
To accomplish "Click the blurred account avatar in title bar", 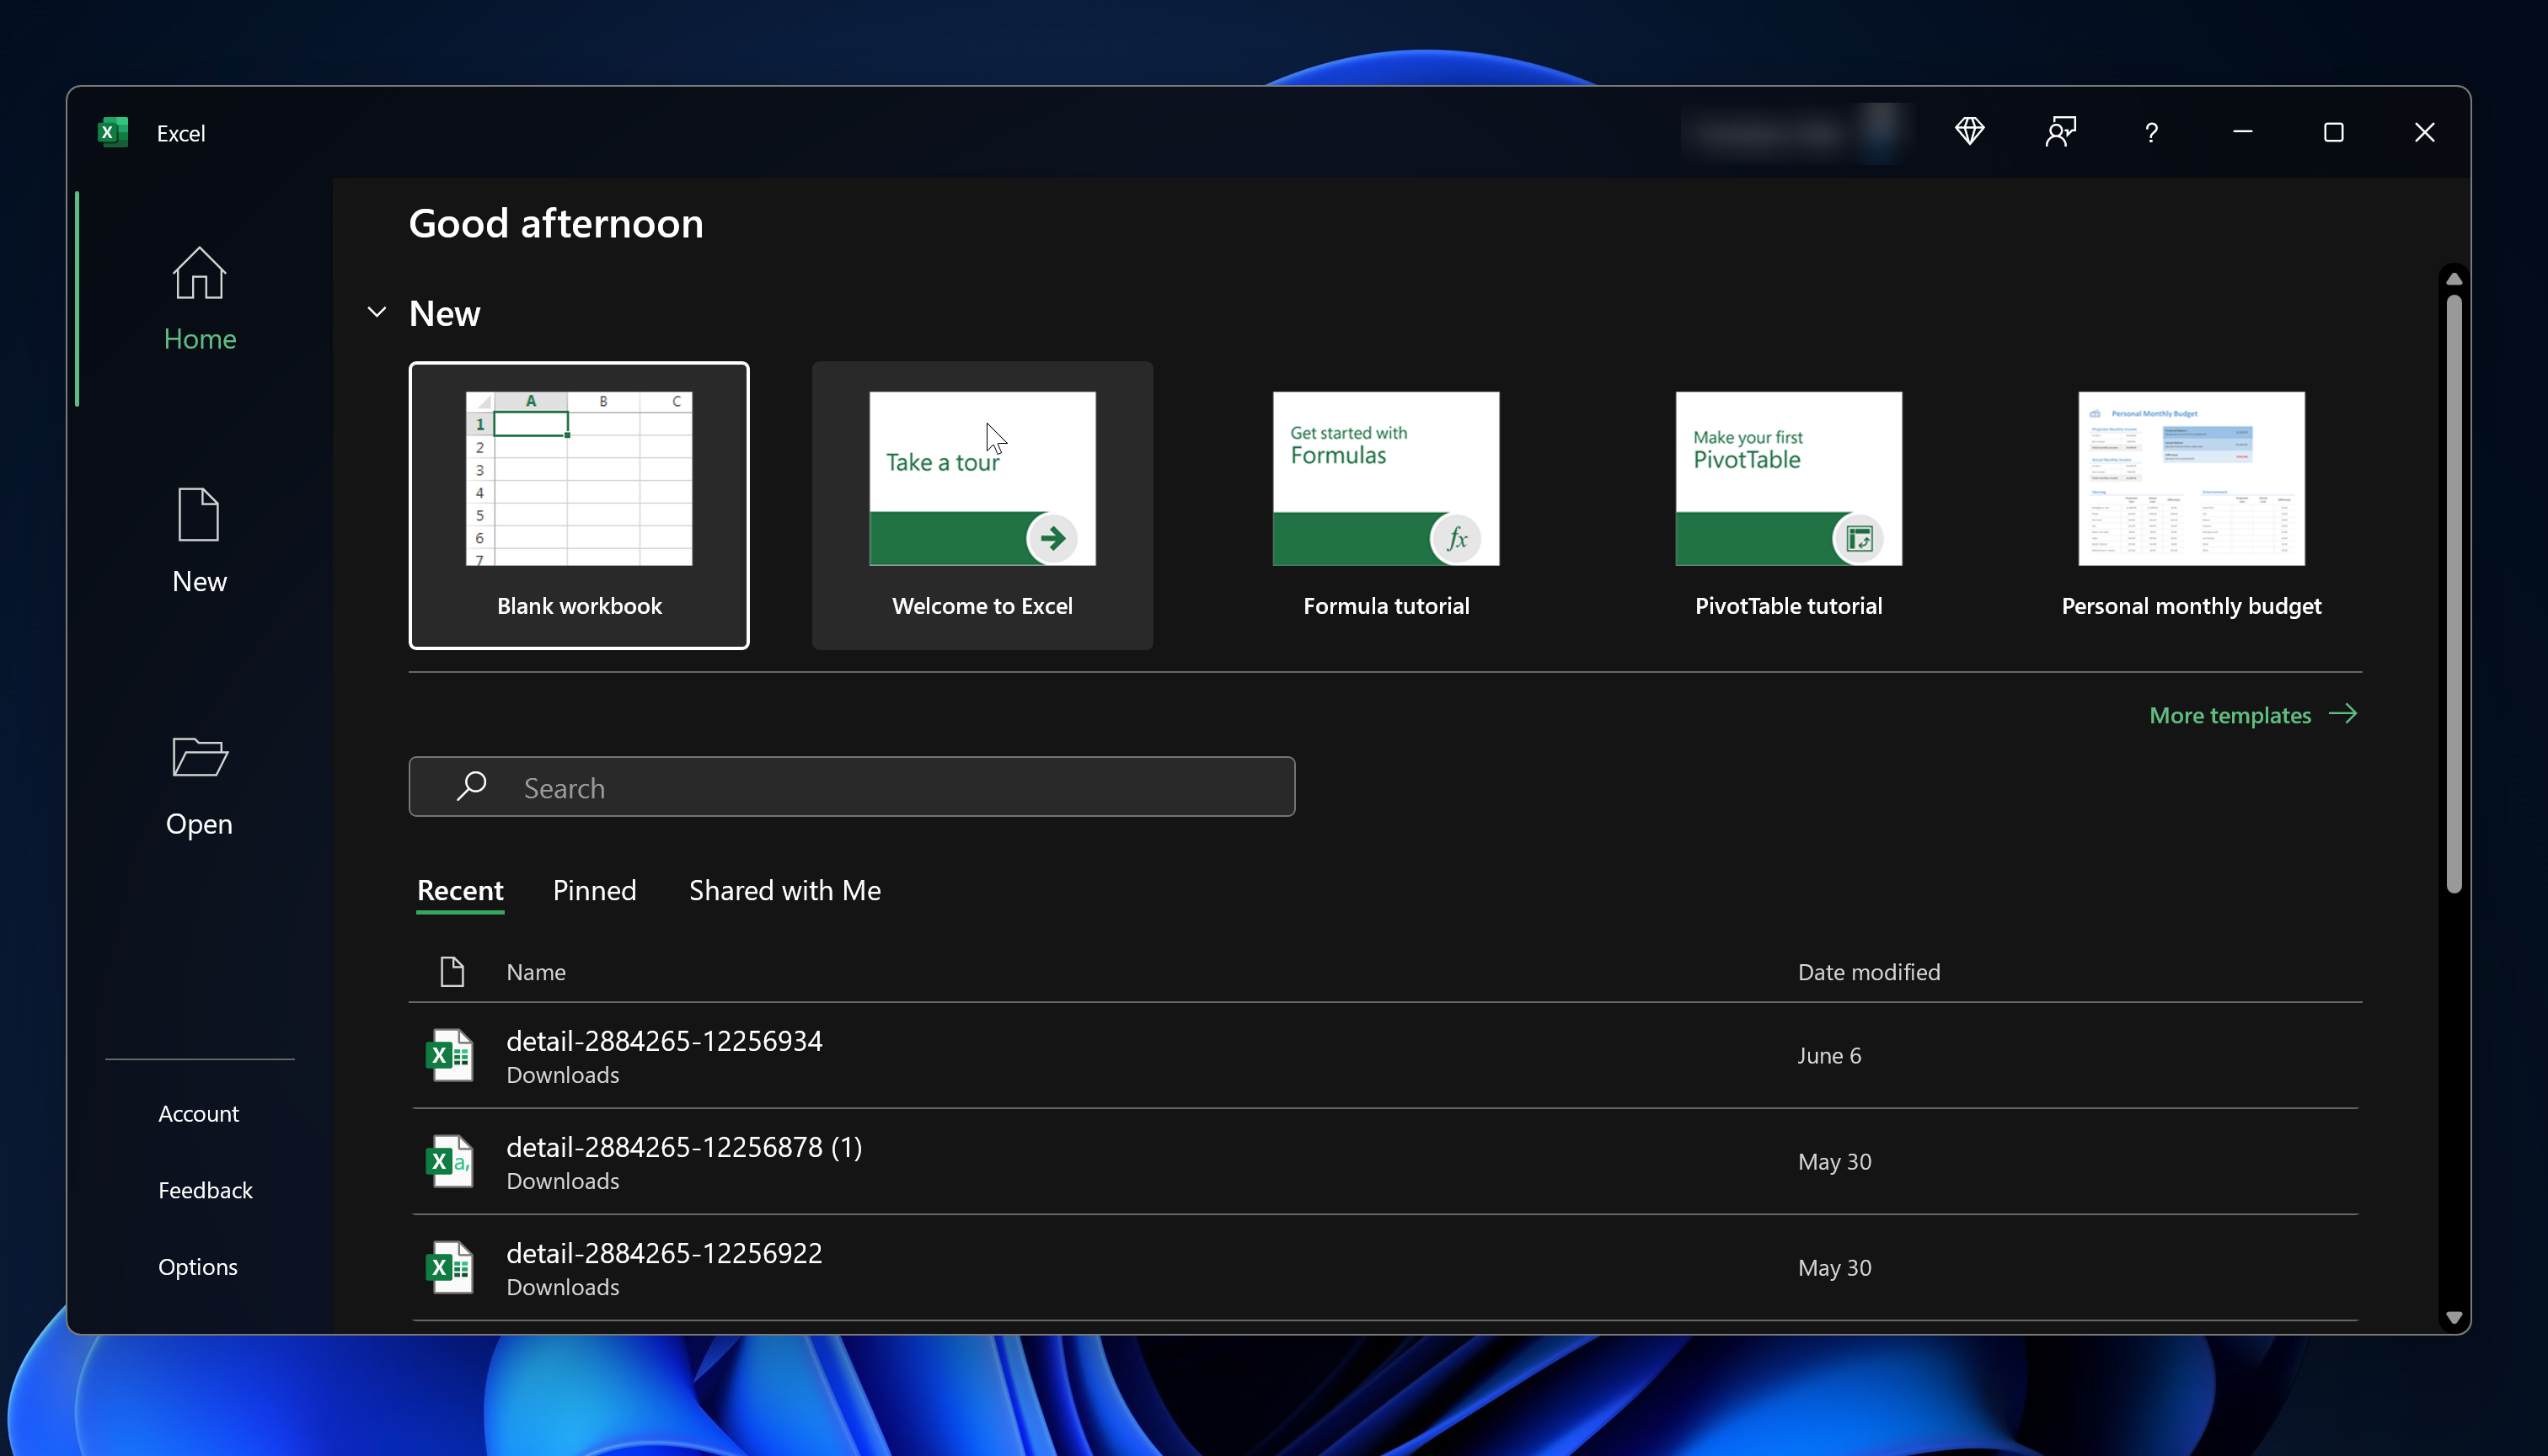I will tap(1881, 132).
